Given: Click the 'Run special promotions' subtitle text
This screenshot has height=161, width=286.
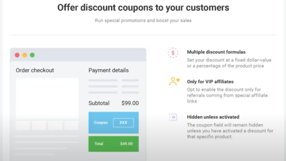Looking at the screenshot, I should click(143, 20).
